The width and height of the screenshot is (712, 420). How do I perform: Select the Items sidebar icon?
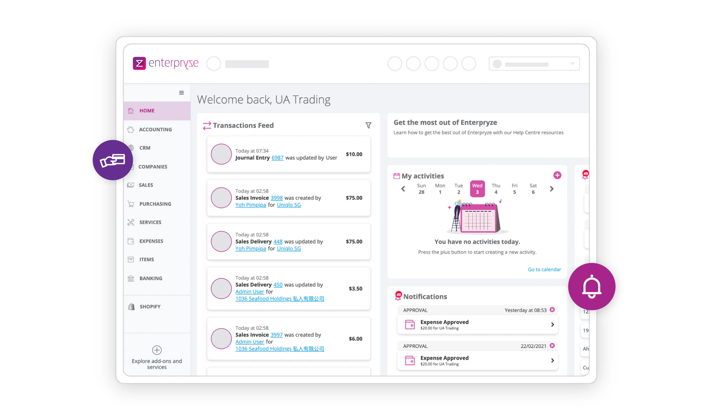[x=131, y=259]
